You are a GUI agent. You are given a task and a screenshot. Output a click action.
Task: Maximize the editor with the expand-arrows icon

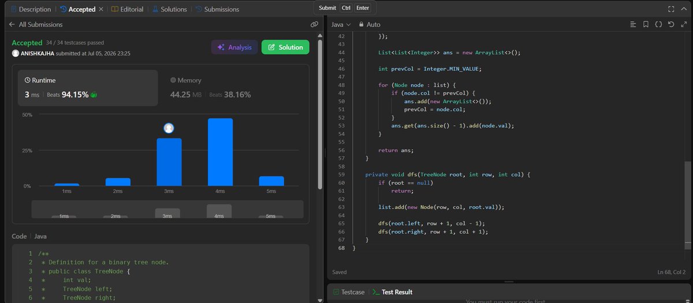pos(684,25)
